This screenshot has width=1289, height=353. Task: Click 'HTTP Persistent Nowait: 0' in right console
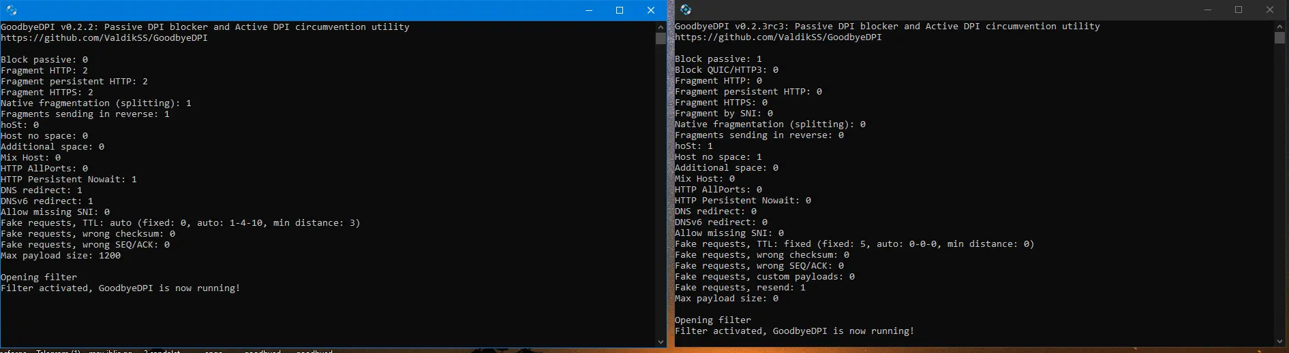743,201
